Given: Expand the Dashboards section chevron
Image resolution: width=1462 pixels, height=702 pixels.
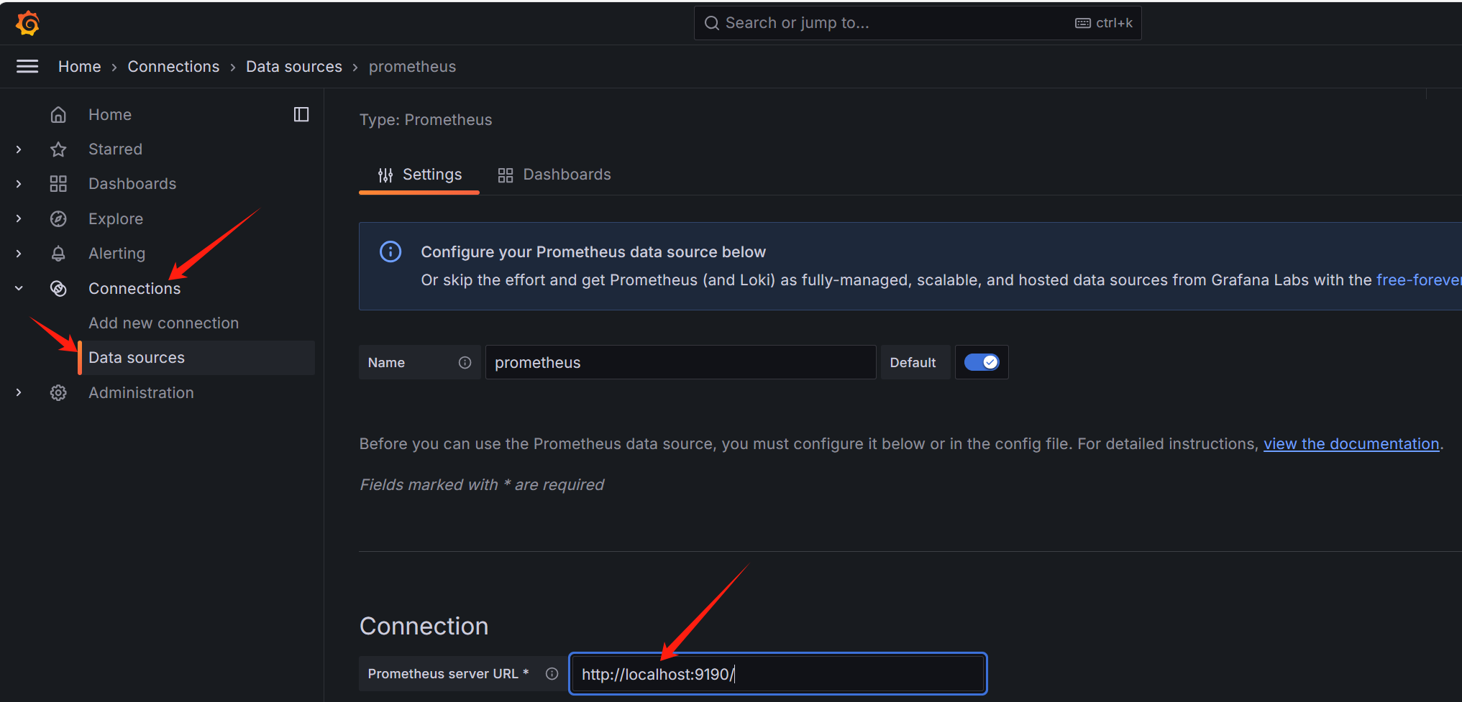Looking at the screenshot, I should click(19, 184).
